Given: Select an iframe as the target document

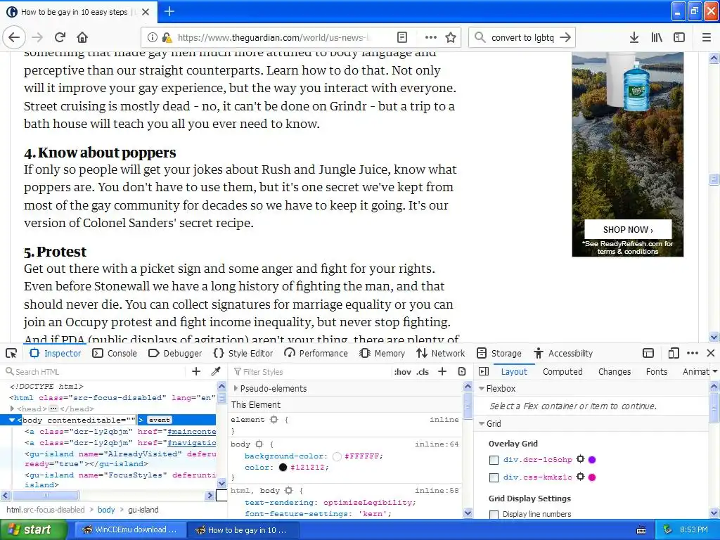Looking at the screenshot, I should [x=648, y=353].
